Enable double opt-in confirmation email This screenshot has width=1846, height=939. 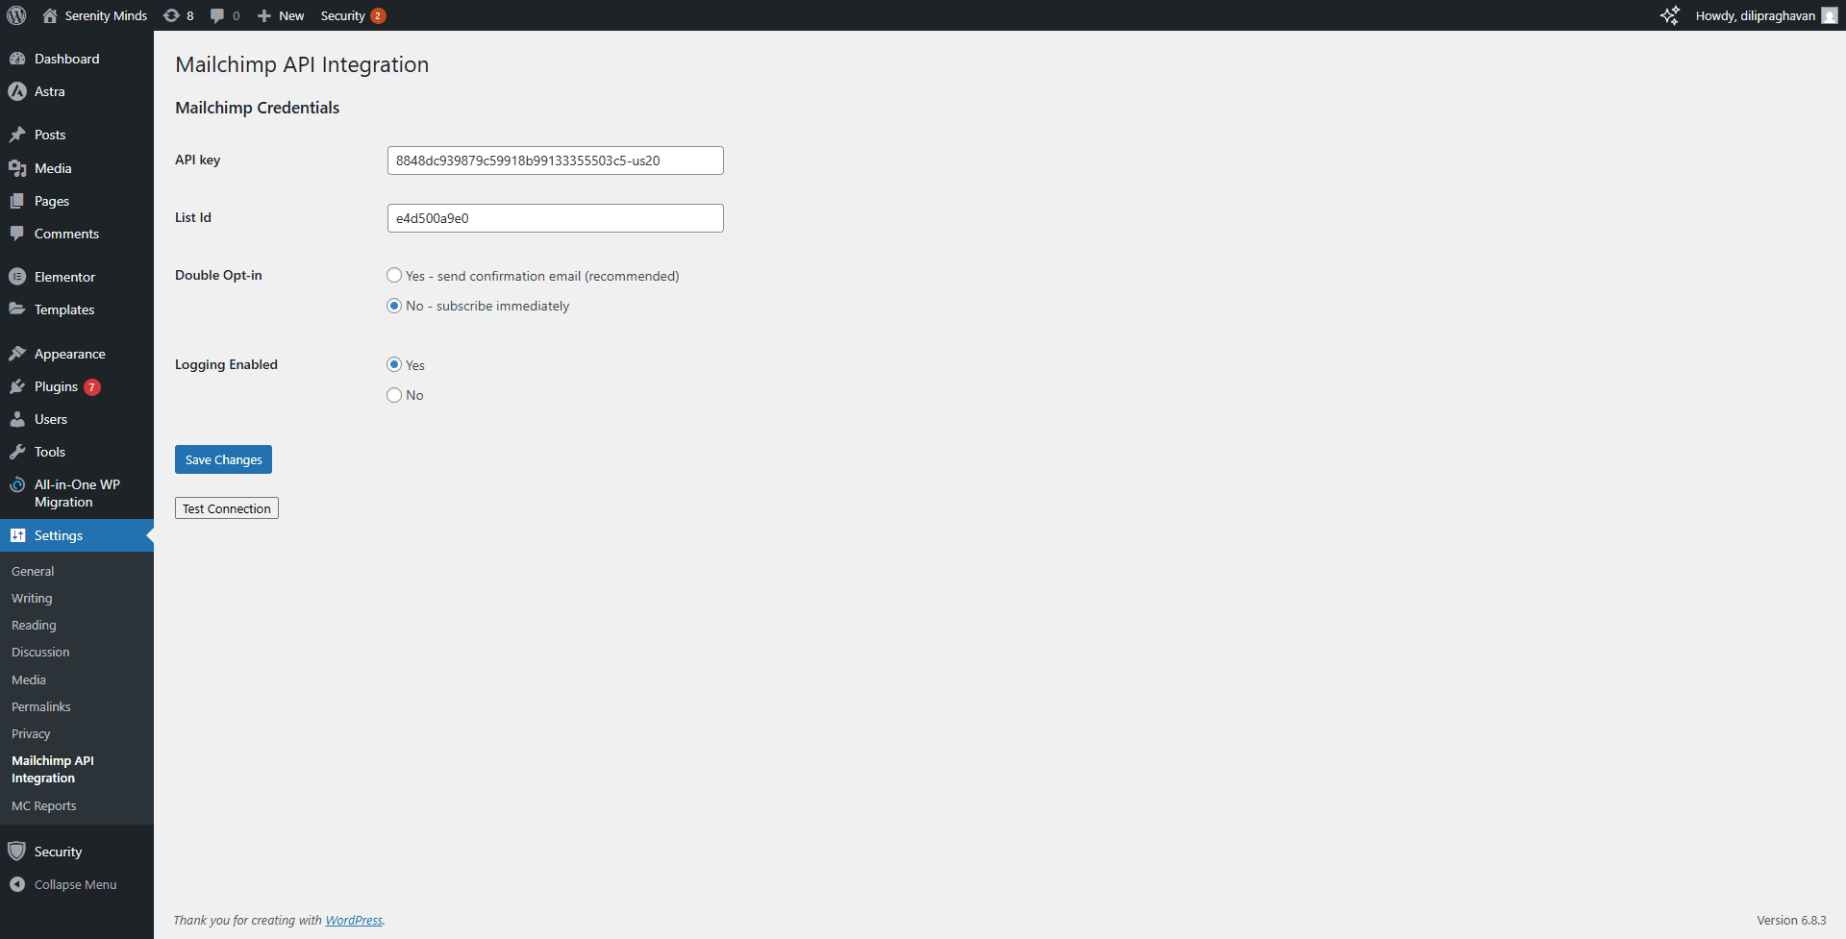[x=394, y=276]
